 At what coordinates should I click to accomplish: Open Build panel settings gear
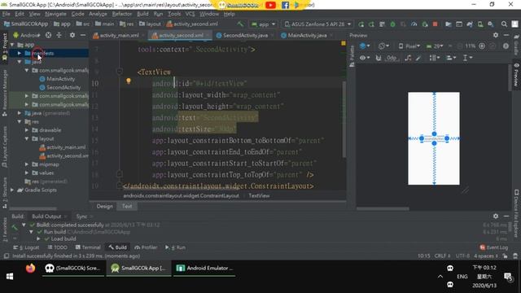click(496, 216)
